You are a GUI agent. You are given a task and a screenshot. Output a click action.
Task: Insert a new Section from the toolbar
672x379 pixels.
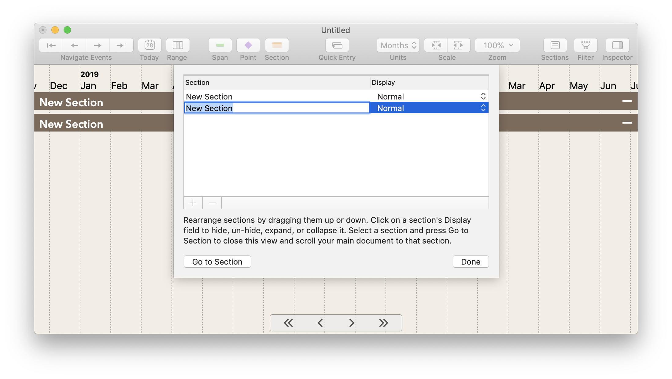[x=277, y=45]
